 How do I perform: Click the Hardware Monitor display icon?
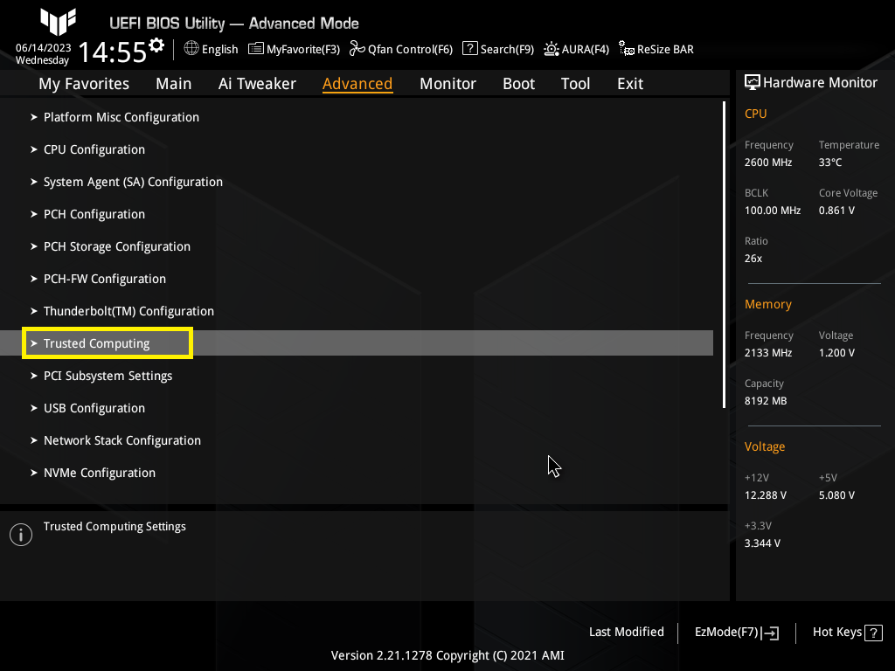[753, 83]
